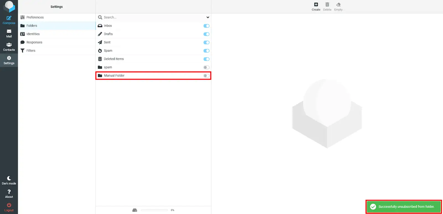
Task: Click the Compose mail icon
Action: tap(9, 18)
